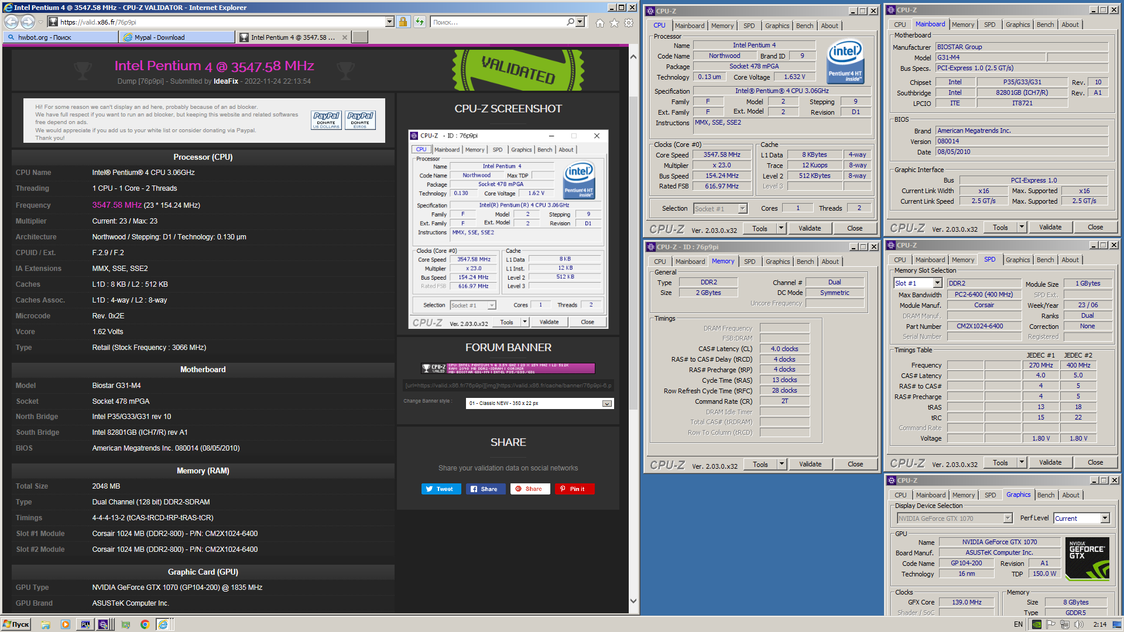Open the Graphics tab in SPD window
This screenshot has width=1124, height=632.
[x=1017, y=260]
